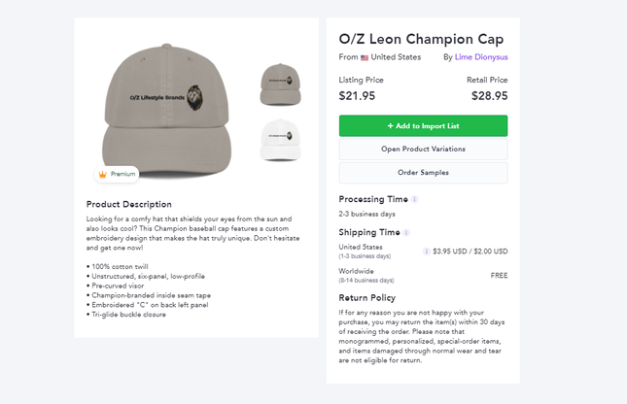The image size is (627, 404).
Task: Click the $21.95 listing price
Action: tap(357, 96)
